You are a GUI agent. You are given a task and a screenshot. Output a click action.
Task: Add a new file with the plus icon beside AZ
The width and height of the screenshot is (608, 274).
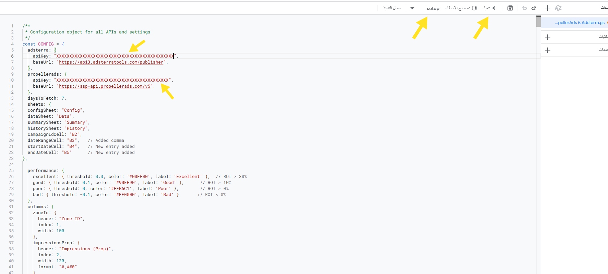(547, 8)
